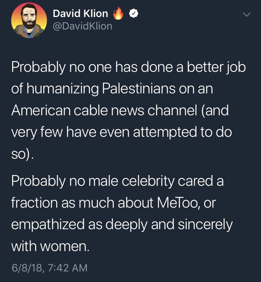The height and width of the screenshot is (282, 261).
Task: Visit the @DavidKlion handle link
Action: pos(82,26)
